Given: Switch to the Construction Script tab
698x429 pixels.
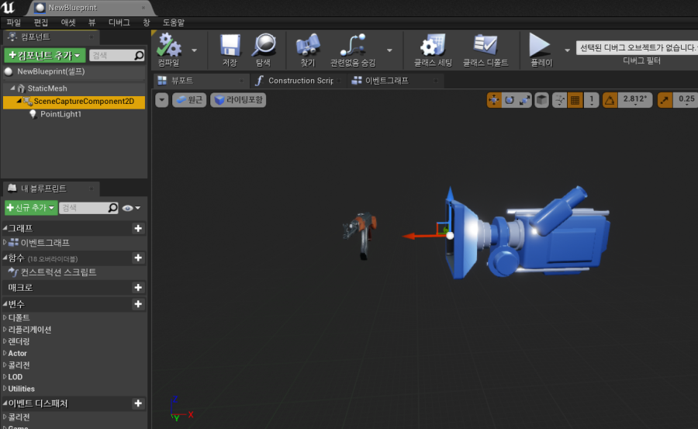Looking at the screenshot, I should click(299, 81).
